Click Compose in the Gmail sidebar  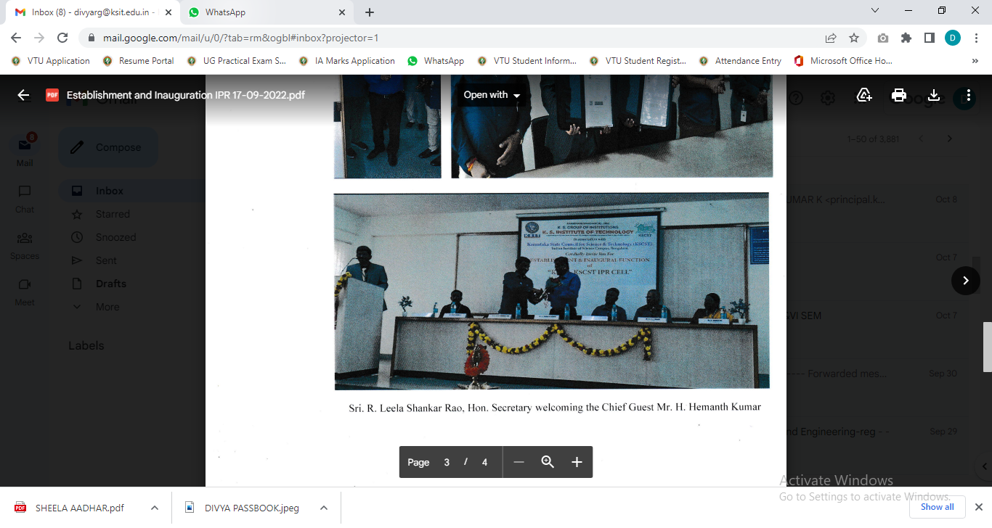click(x=107, y=147)
